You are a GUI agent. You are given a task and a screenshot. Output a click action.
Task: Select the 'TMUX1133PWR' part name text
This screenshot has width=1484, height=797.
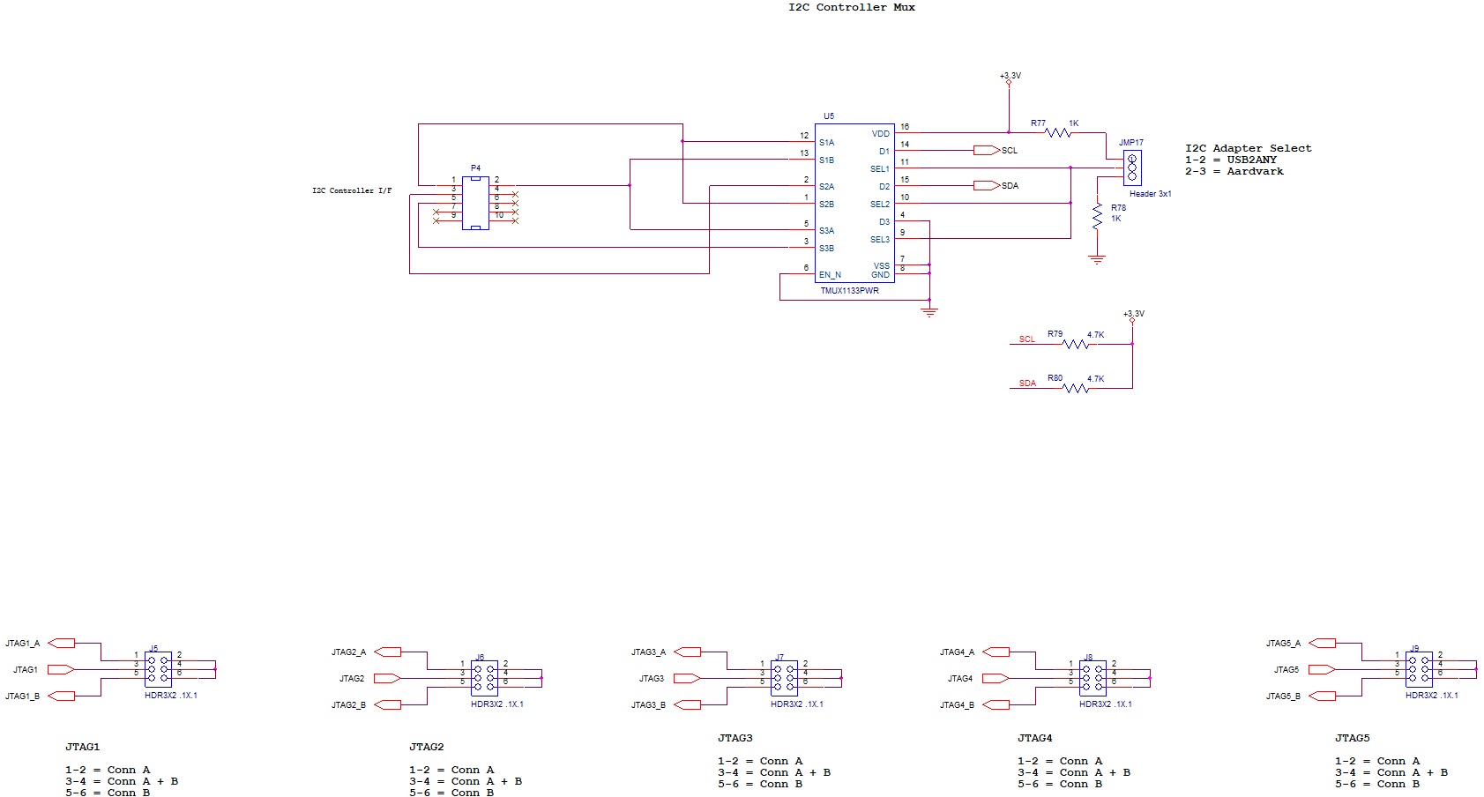[x=850, y=291]
